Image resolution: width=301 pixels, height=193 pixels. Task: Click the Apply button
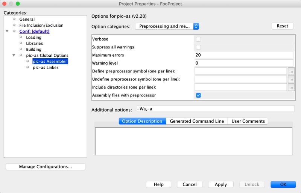tap(221, 184)
